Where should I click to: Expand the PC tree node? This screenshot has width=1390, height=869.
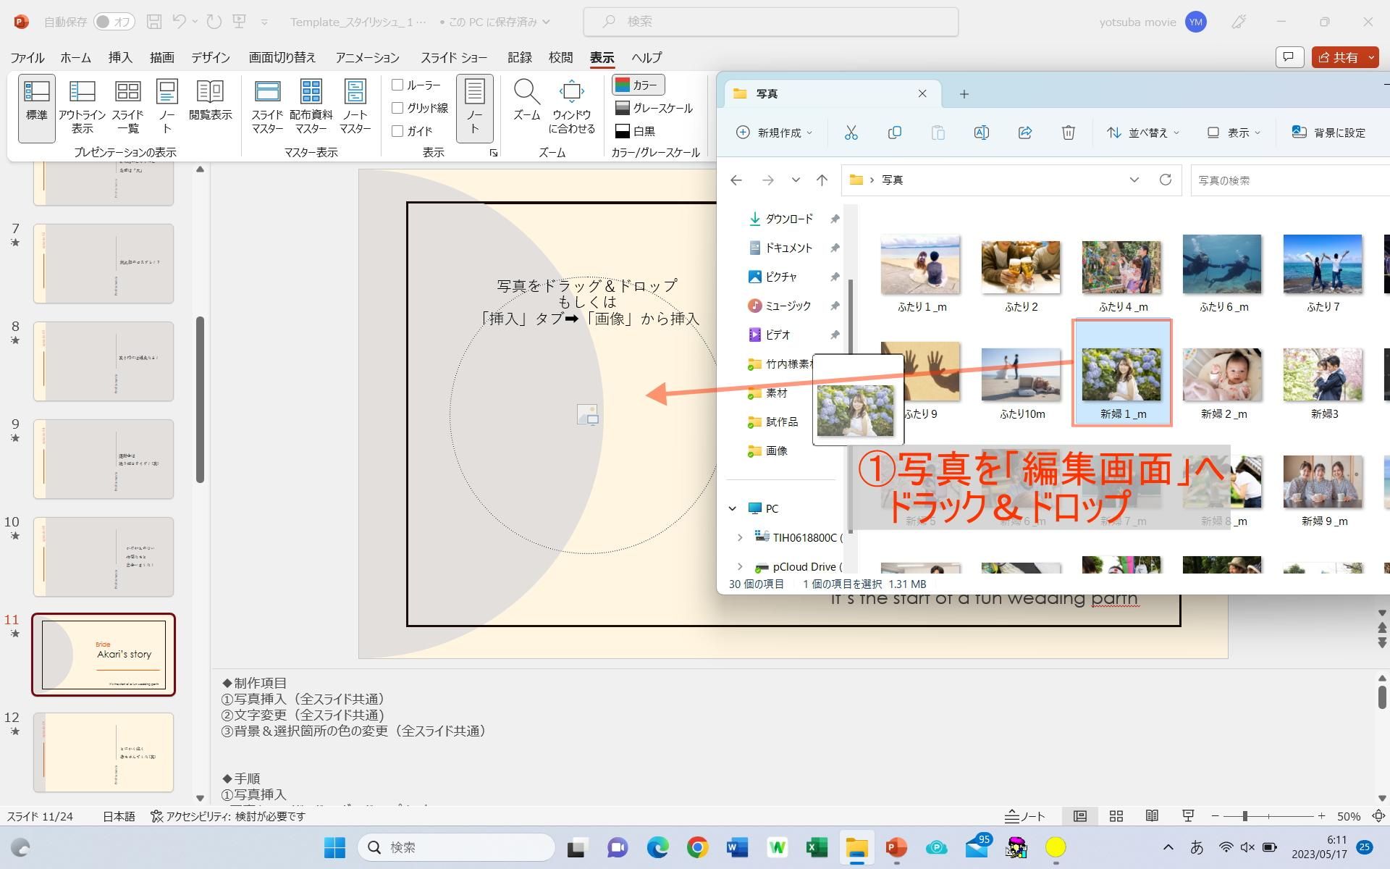point(733,508)
